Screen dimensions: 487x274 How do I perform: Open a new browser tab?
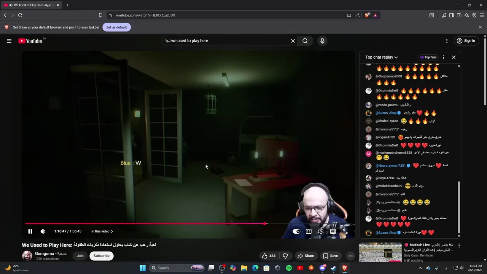pyautogui.click(x=67, y=5)
